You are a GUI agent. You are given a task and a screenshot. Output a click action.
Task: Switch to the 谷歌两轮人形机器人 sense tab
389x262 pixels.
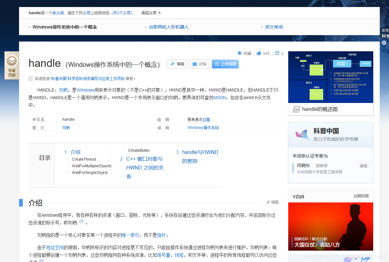click(x=169, y=27)
